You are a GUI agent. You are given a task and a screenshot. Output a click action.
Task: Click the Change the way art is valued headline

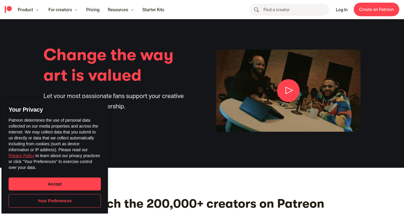(108, 65)
